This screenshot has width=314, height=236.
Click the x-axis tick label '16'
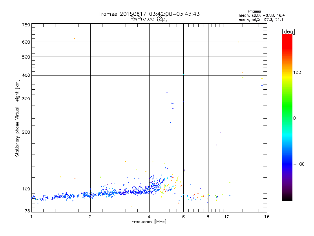[x=267, y=217]
